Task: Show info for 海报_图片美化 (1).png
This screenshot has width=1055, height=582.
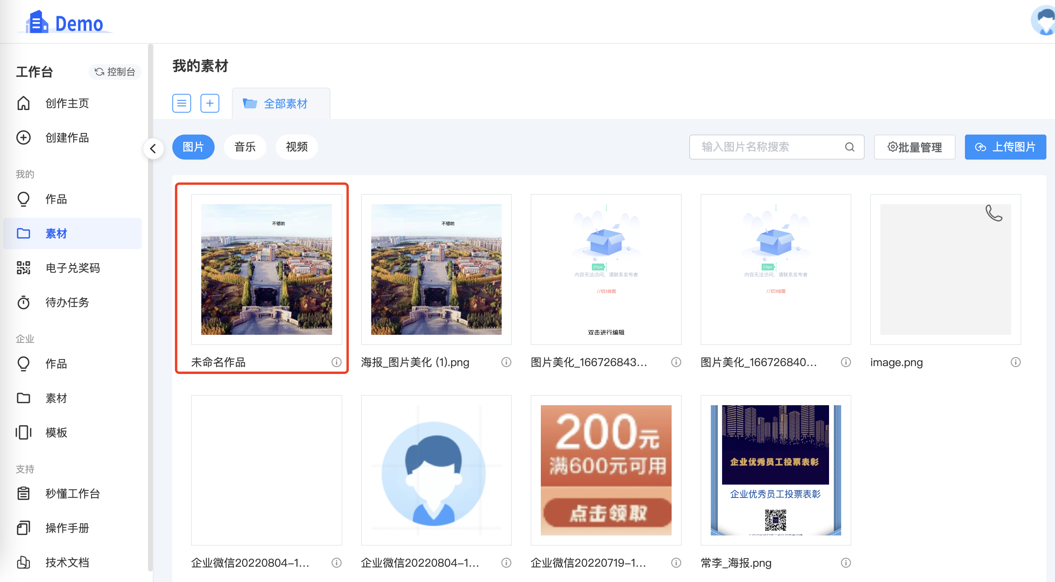Action: 507,362
